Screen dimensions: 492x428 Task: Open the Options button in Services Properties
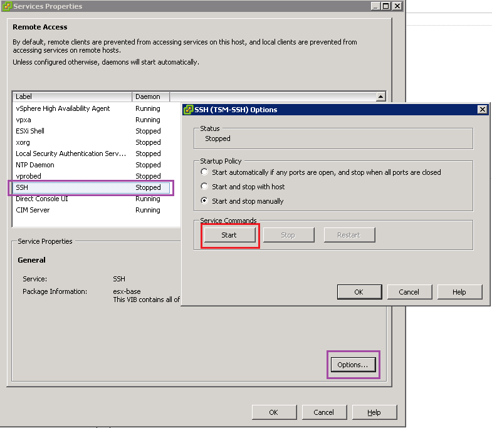(353, 365)
